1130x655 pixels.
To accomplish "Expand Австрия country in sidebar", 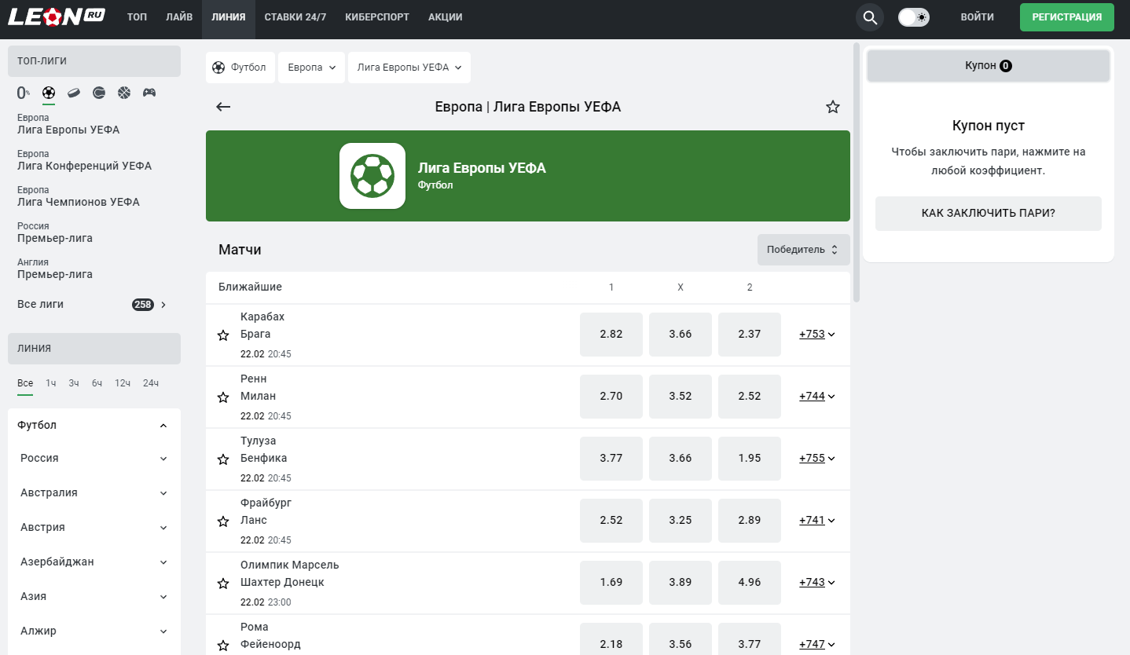I will 94,527.
